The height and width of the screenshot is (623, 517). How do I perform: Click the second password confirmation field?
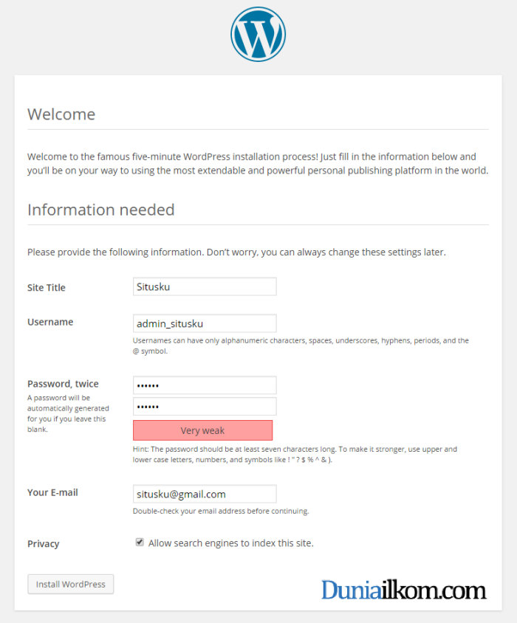click(x=205, y=407)
